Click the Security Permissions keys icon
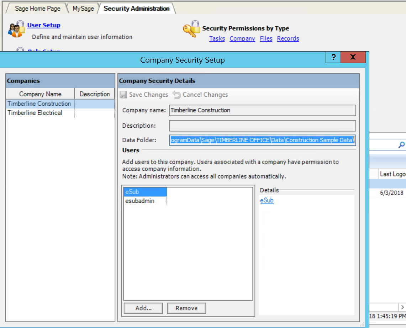The image size is (406, 328). tap(191, 29)
